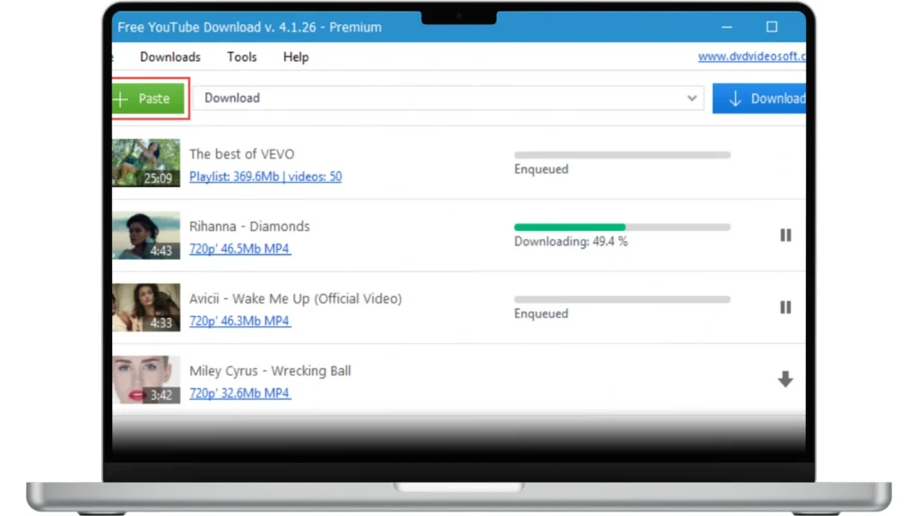Open the Tools menu
This screenshot has height=516, width=918.
pyautogui.click(x=242, y=56)
